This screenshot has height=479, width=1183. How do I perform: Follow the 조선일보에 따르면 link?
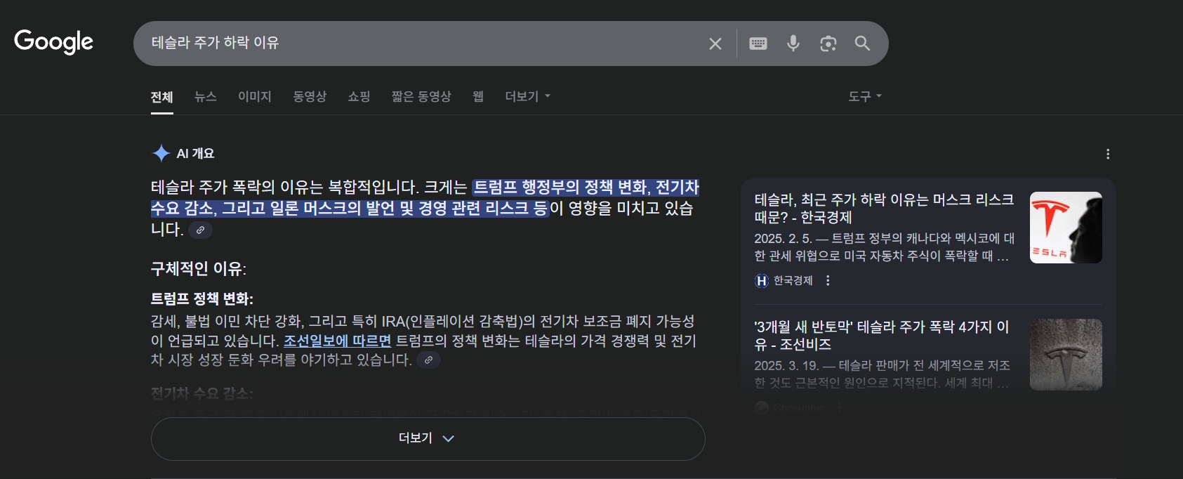coord(337,341)
